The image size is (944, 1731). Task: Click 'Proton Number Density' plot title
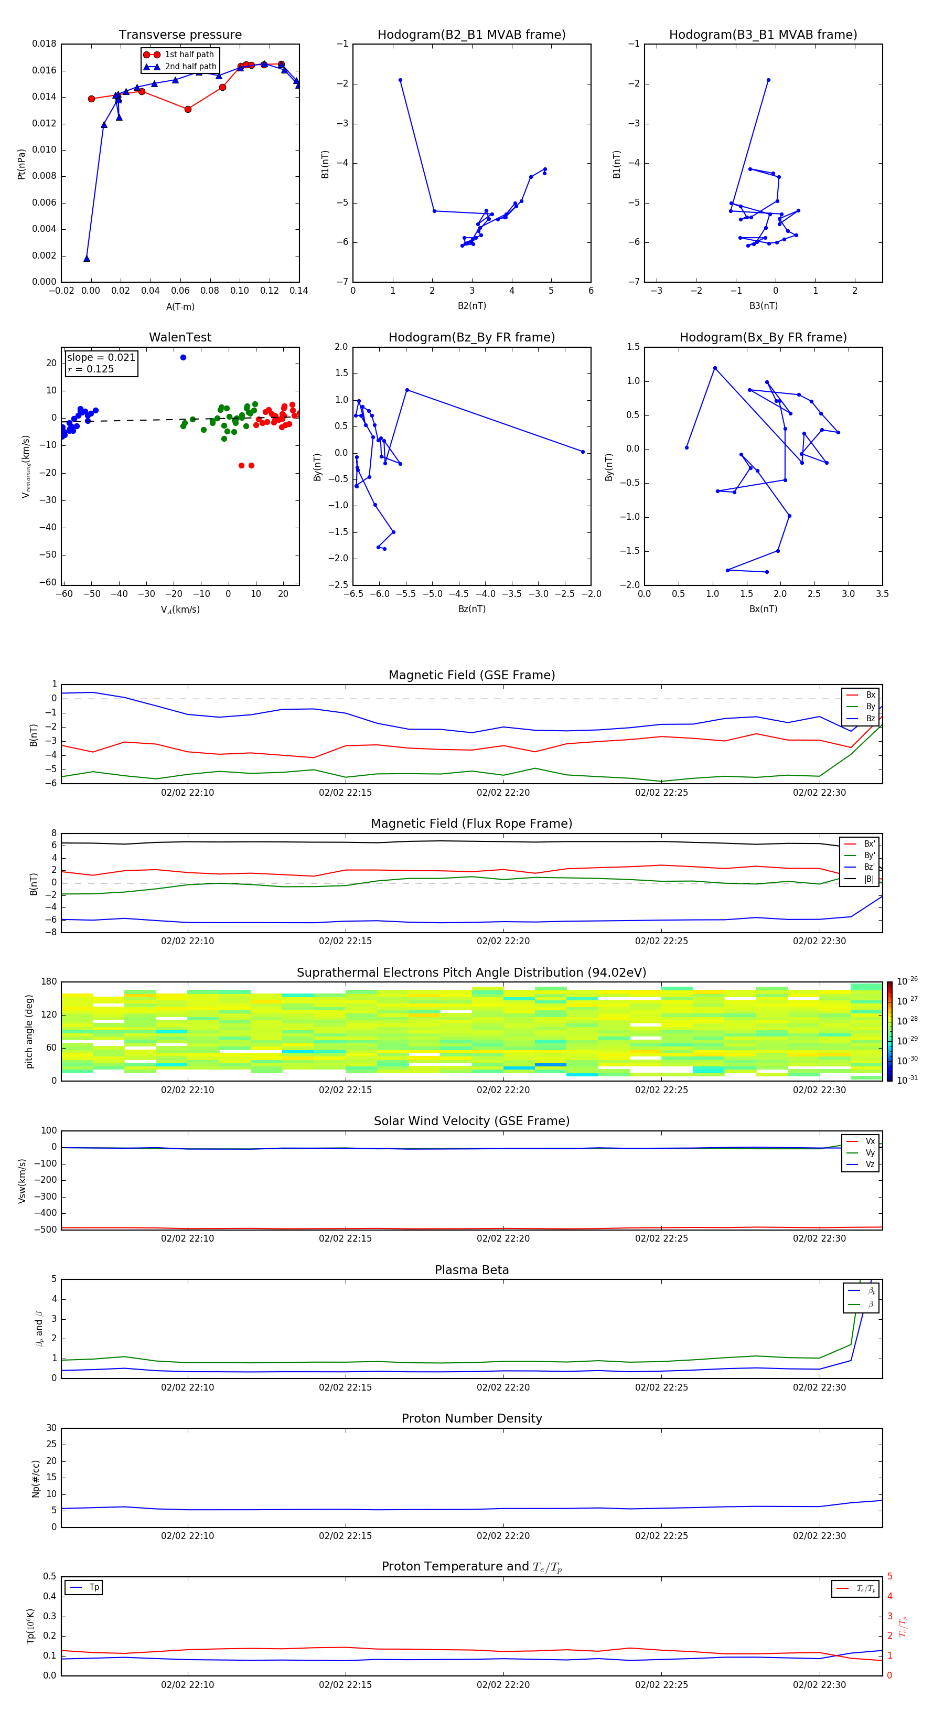471,1418
